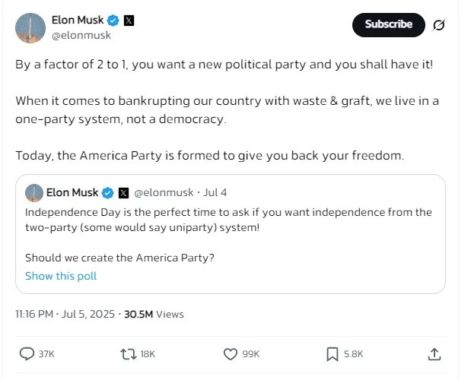Open the "Show this poll" link
The height and width of the screenshot is (380, 471).
[x=61, y=276]
